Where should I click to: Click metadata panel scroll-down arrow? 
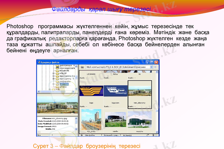point(76,129)
